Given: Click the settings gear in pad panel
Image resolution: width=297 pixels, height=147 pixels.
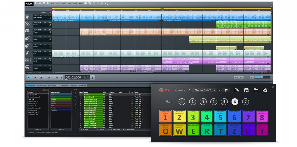Looking at the screenshot, I should (265, 90).
